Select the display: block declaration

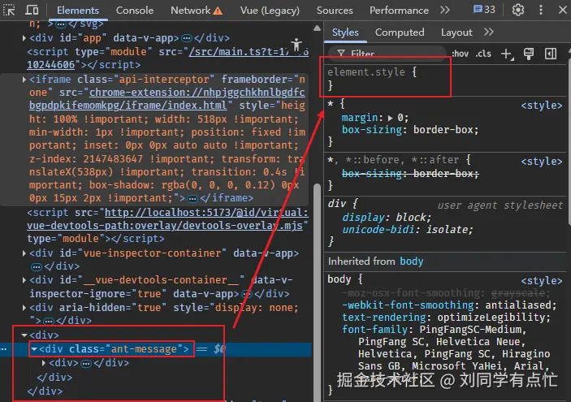click(x=387, y=218)
